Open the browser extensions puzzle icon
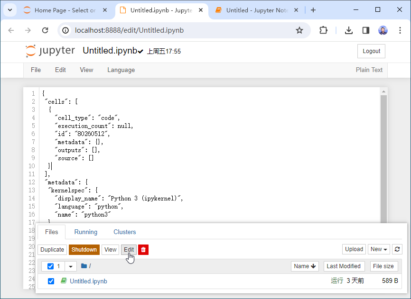This screenshot has height=299, width=411. coord(323,30)
